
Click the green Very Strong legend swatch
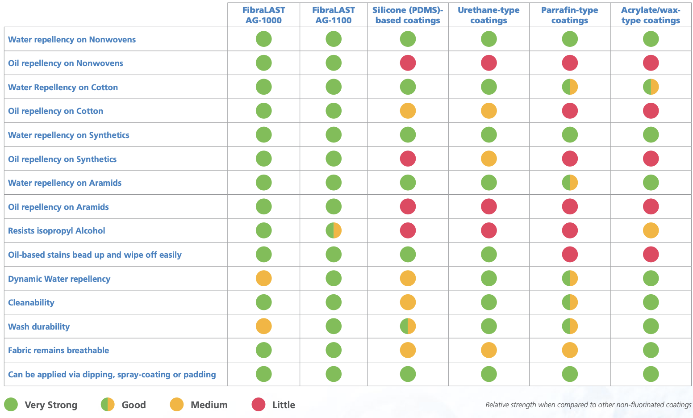point(11,405)
